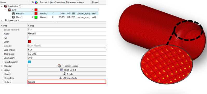Sort by the Thickness column header
This screenshot has height=94, width=207.
[x=71, y=3]
